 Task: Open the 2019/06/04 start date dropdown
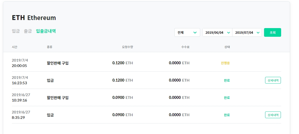(217, 32)
